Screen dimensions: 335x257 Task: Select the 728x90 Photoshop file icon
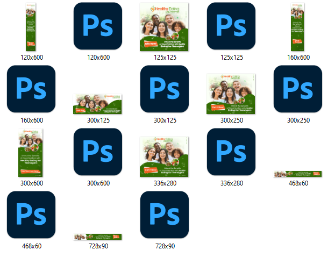pos(165,215)
